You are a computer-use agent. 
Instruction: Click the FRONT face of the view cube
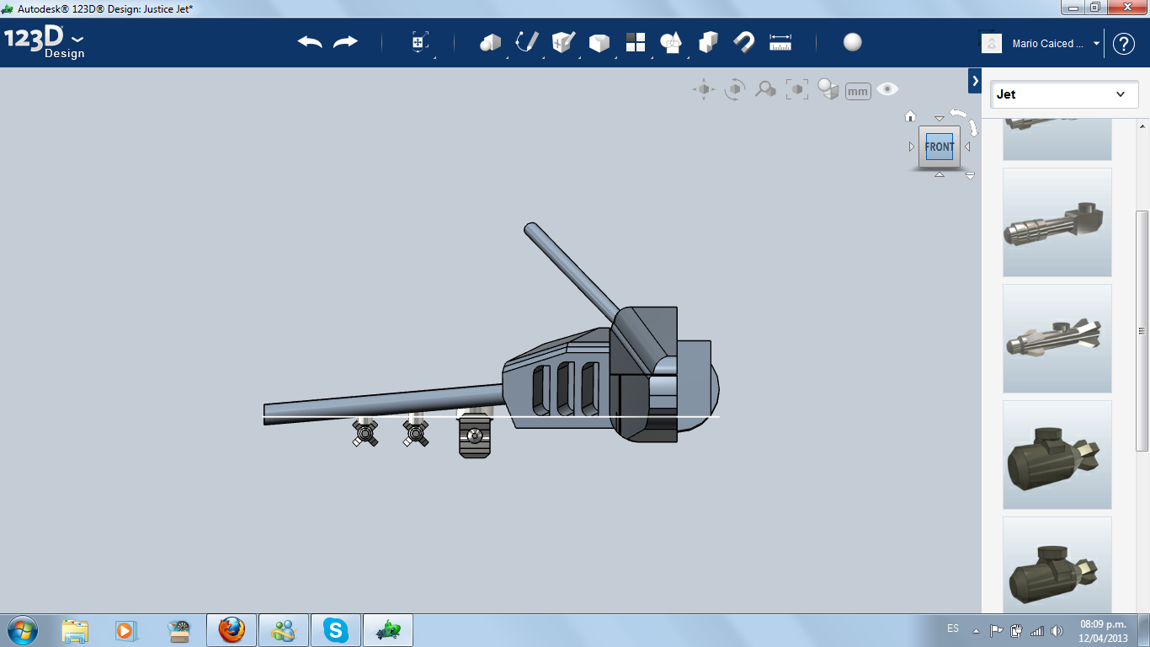point(940,147)
